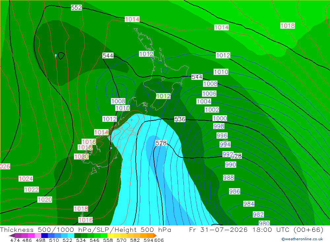The width and height of the screenshot is (330, 242).
Task: Choose the darkest green legend swatch
Action: [x=78, y=235]
